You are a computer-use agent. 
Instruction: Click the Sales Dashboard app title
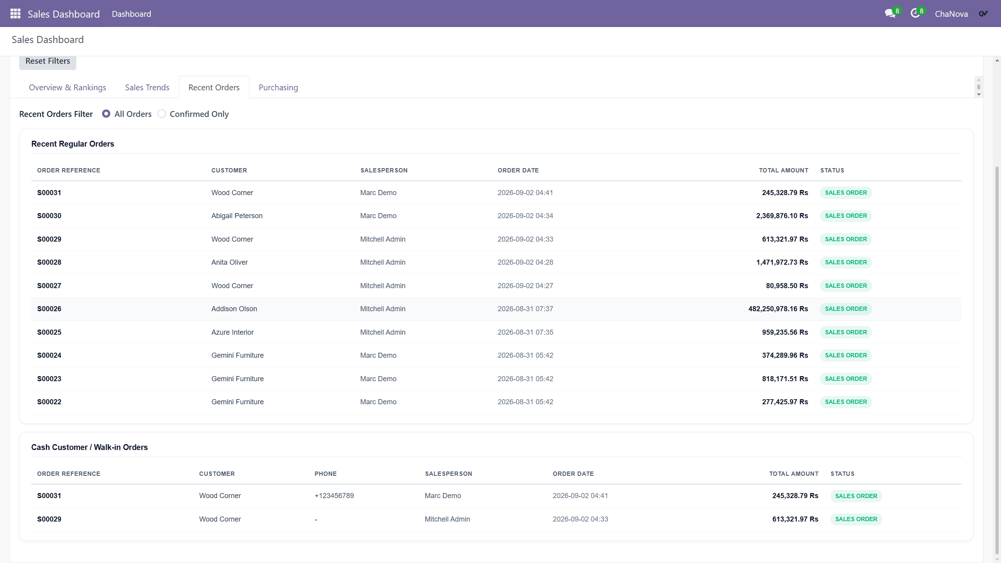pos(64,14)
